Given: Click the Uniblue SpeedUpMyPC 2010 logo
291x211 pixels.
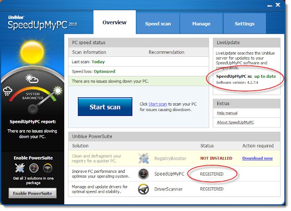Looking at the screenshot, I should point(42,23).
